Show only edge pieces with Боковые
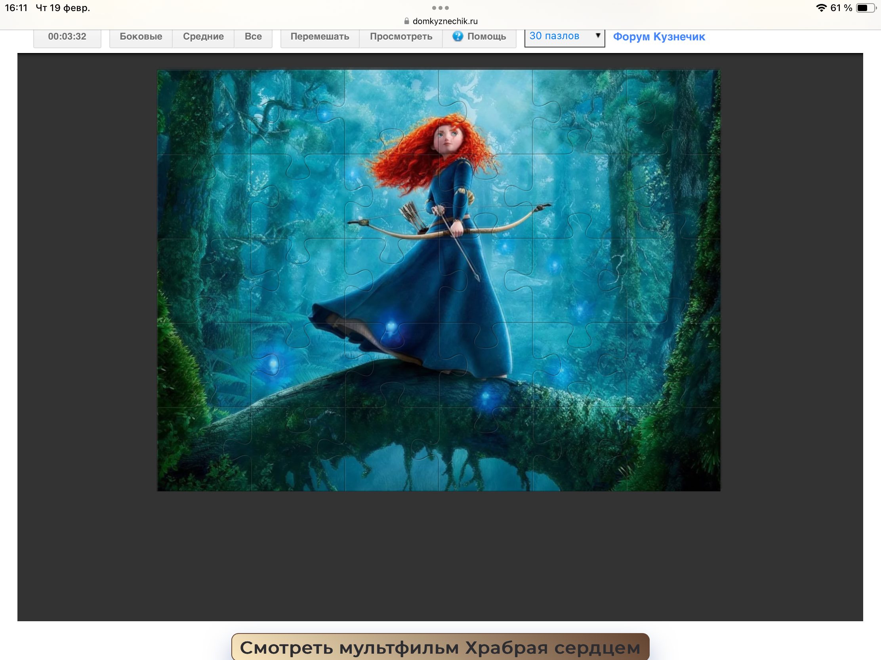Screen dimensions: 881x660 [141, 36]
